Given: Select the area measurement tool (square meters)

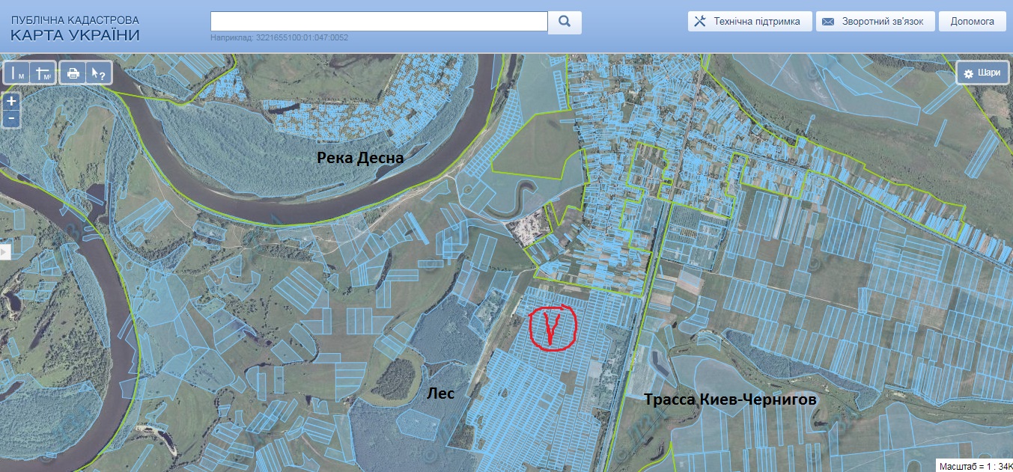Looking at the screenshot, I should 43,73.
